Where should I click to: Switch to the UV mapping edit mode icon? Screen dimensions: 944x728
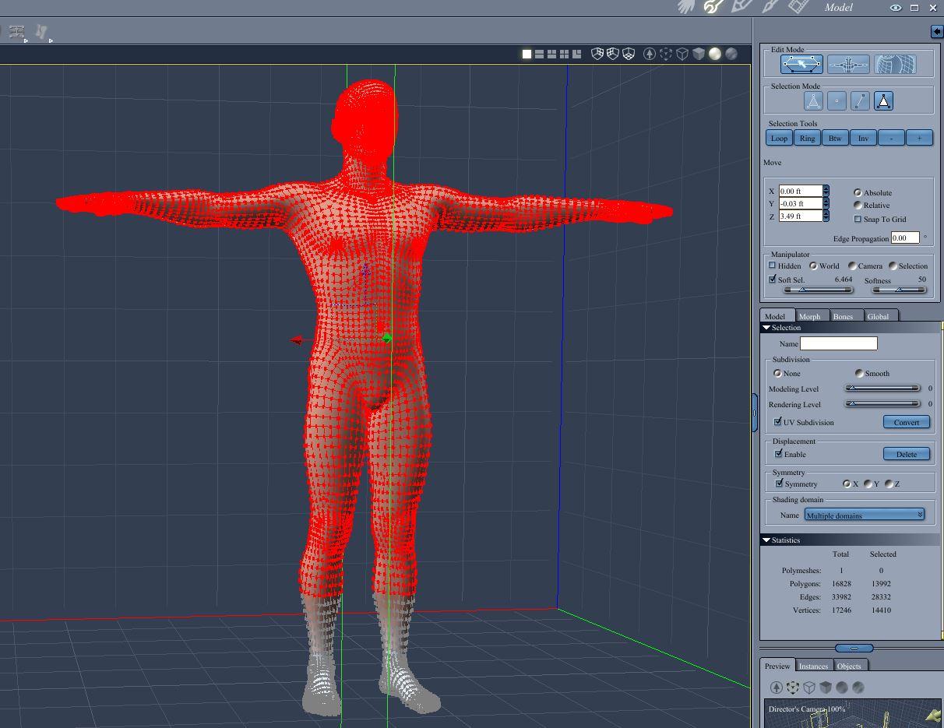pyautogui.click(x=895, y=65)
